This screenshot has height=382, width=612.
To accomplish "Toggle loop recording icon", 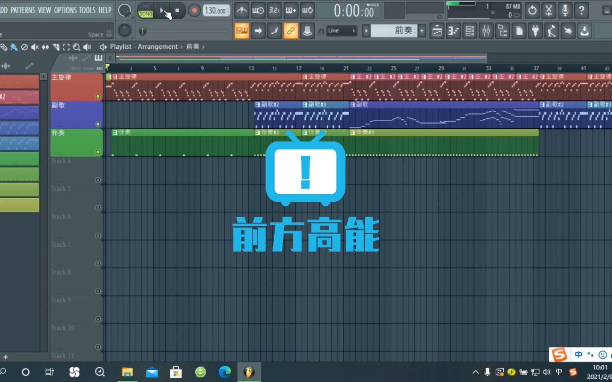I will (x=307, y=11).
